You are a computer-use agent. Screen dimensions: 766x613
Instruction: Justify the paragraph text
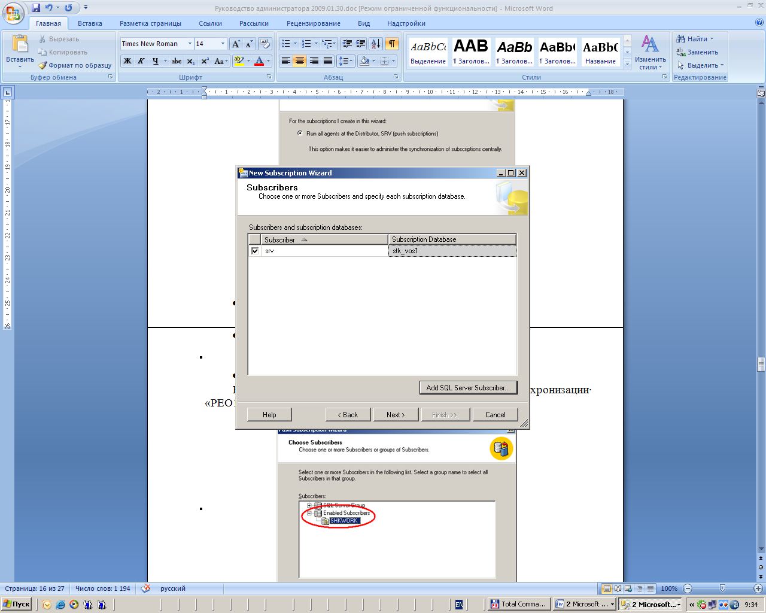328,61
